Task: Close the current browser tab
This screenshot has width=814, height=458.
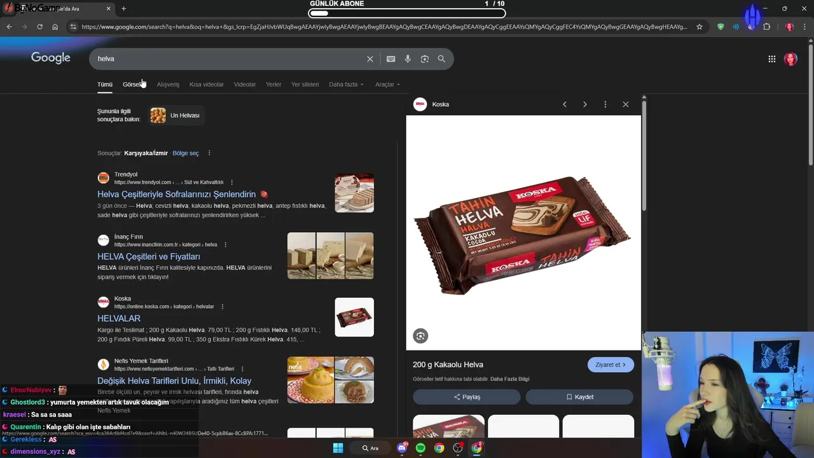Action: pyautogui.click(x=109, y=9)
